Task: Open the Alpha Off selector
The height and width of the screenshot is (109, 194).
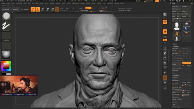Action: coord(6,36)
